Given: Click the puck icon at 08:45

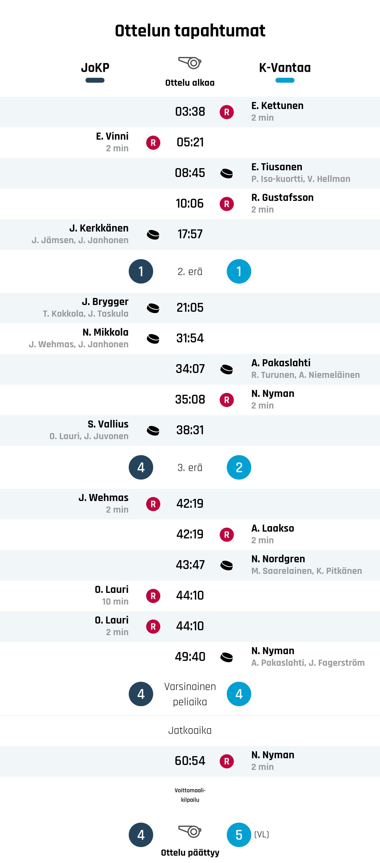Looking at the screenshot, I should coord(226,173).
